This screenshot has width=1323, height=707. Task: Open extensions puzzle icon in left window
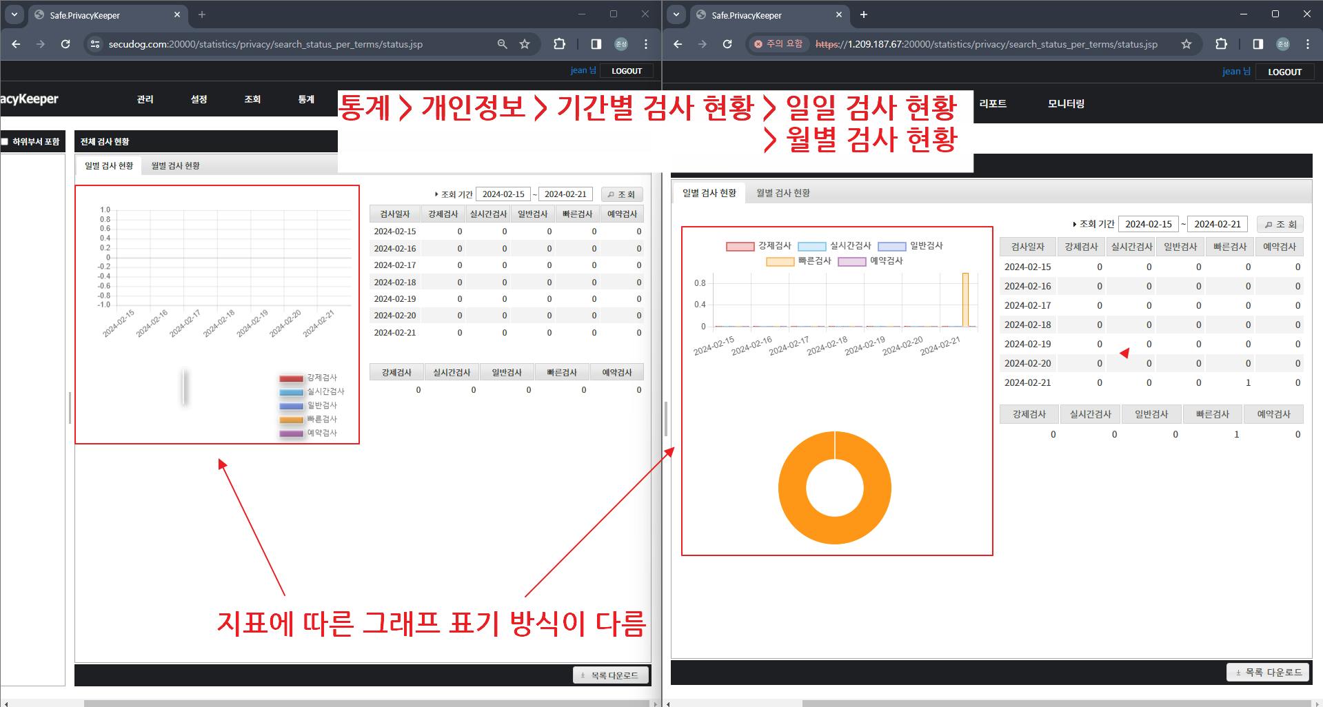coord(559,44)
